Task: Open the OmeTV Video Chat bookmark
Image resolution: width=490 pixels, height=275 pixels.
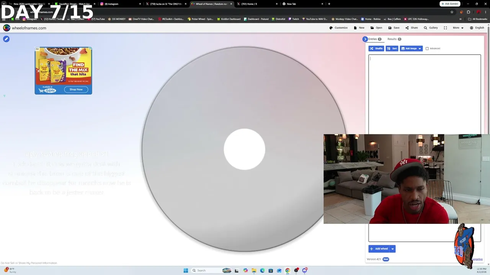Action: coord(141,19)
